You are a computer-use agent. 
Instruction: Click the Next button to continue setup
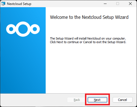[x=97, y=100]
